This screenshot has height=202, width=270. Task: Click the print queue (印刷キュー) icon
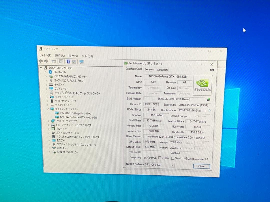point(54,148)
